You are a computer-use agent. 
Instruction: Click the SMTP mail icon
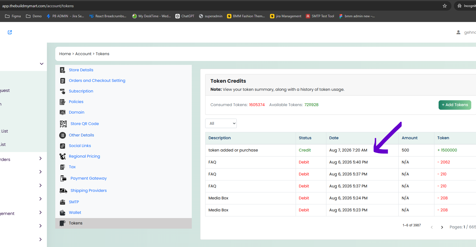tap(63, 202)
